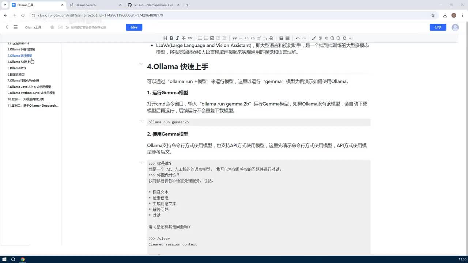The image size is (468, 263).
Task: Jump to outline item 2.Ollama下载与安装
Action: point(21,49)
